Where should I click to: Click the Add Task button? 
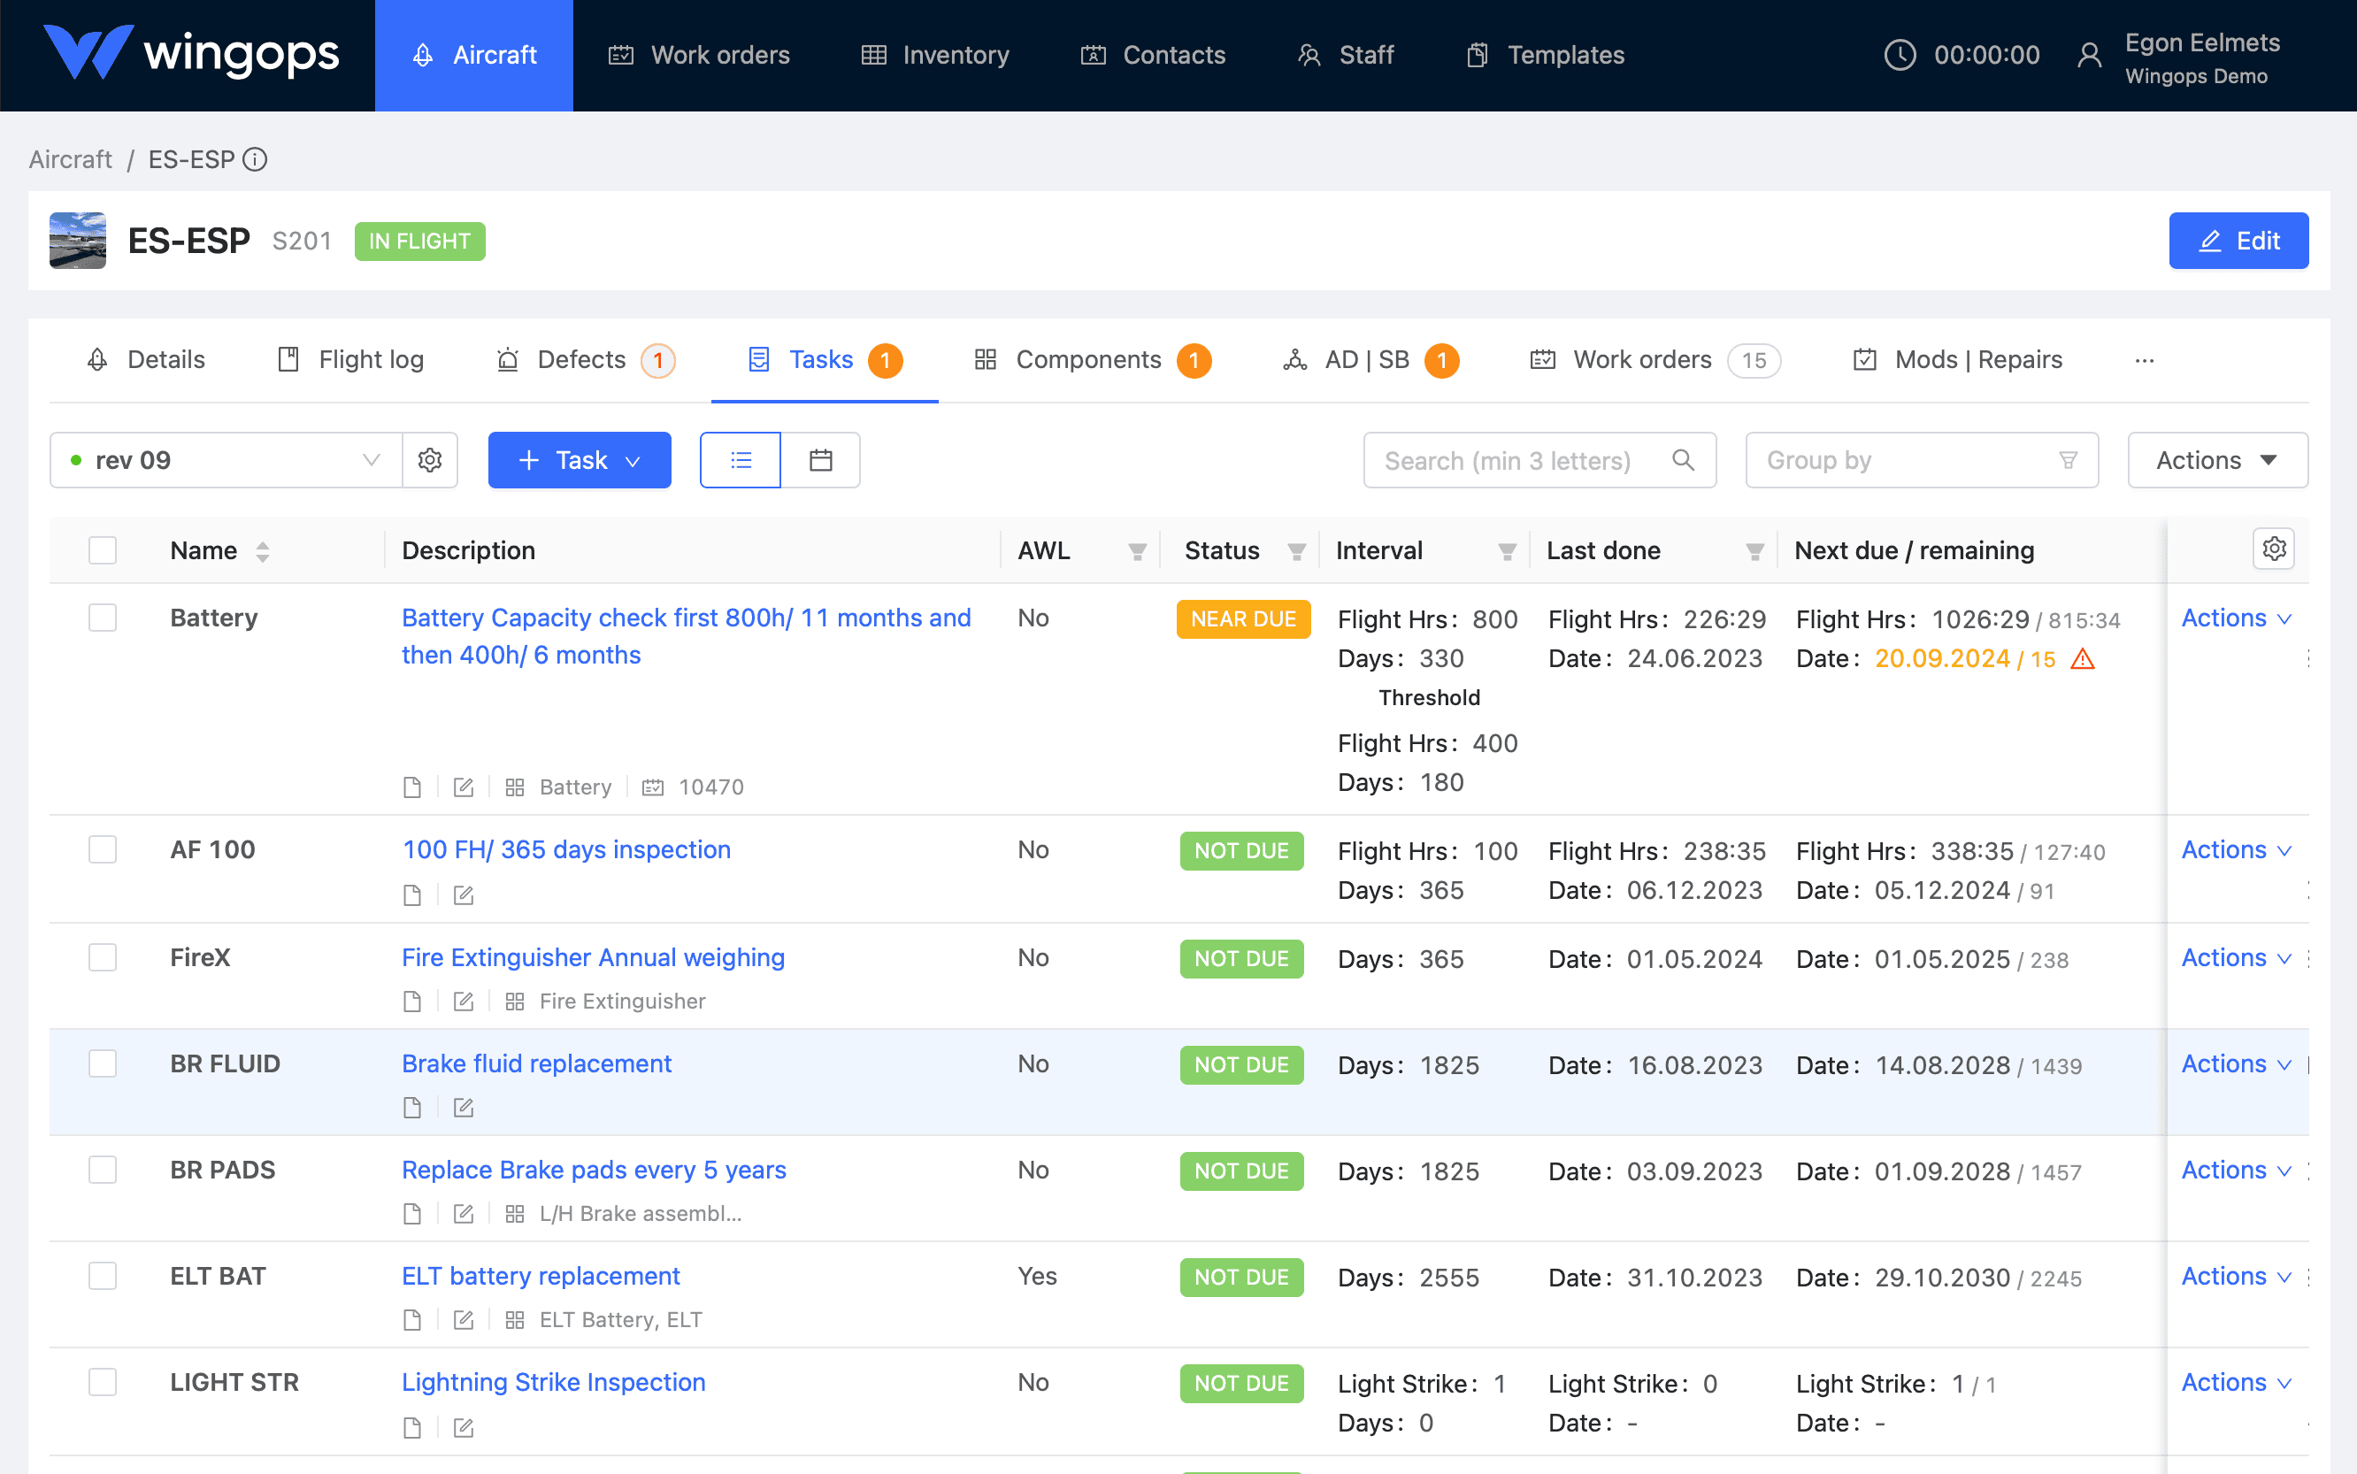coord(576,458)
